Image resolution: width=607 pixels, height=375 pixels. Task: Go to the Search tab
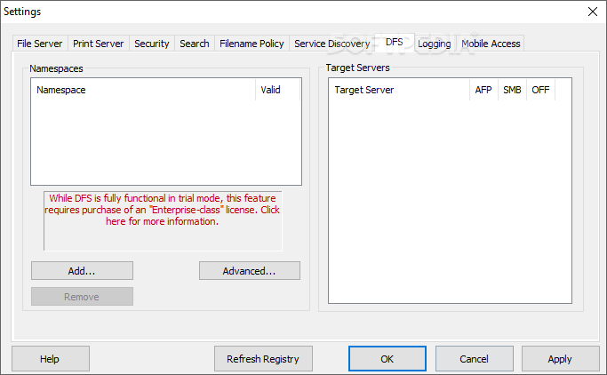[194, 44]
